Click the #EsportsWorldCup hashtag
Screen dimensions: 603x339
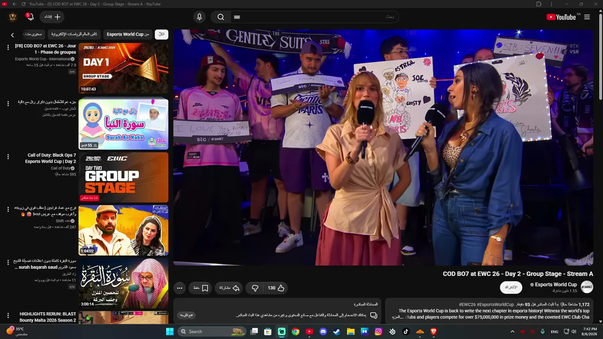495,305
